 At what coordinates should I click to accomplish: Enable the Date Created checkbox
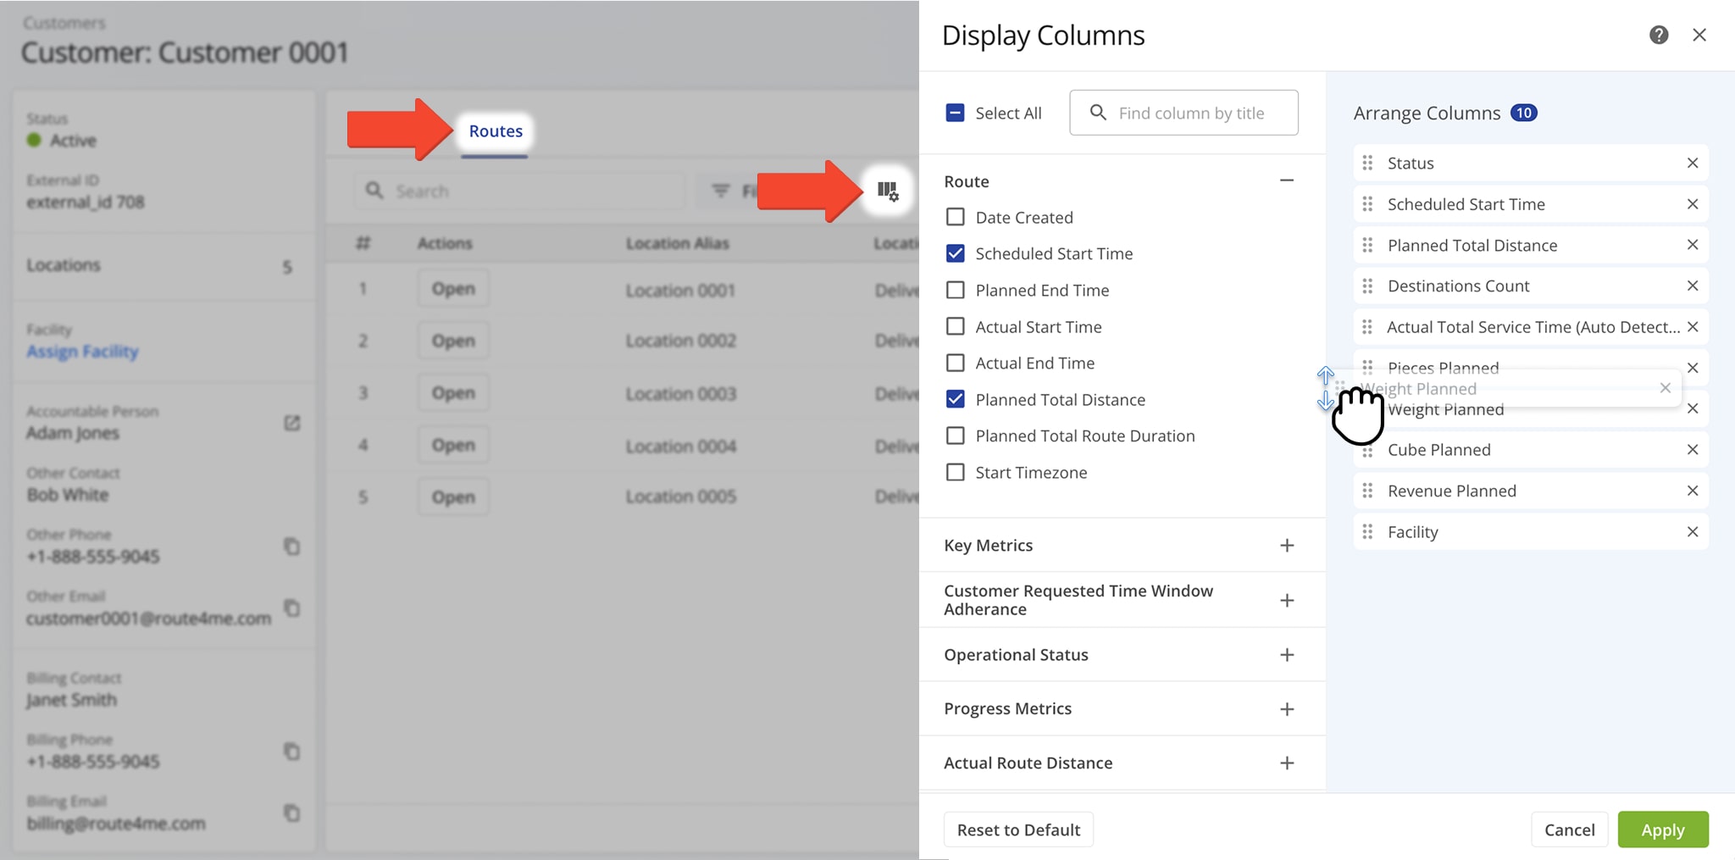[956, 217]
